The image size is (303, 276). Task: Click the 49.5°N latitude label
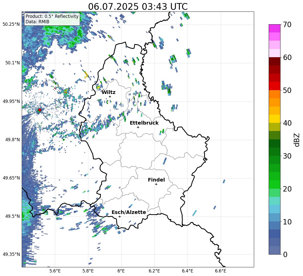pyautogui.click(x=13, y=216)
